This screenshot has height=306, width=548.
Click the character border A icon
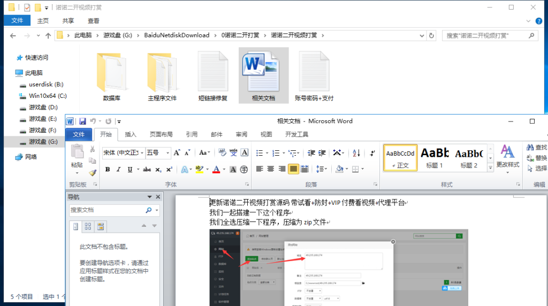pos(245,152)
